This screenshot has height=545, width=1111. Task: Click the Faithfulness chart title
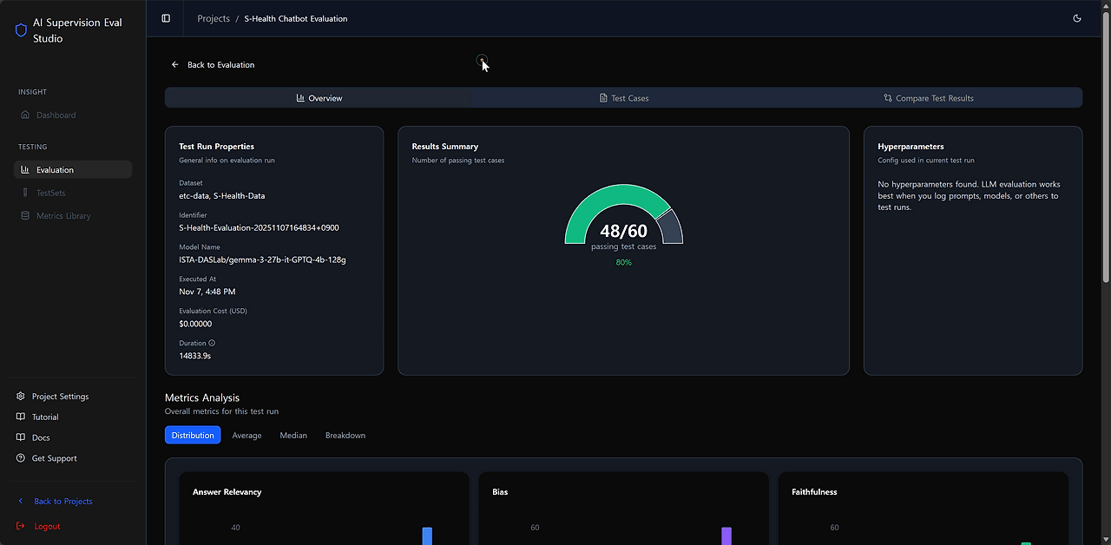click(814, 492)
